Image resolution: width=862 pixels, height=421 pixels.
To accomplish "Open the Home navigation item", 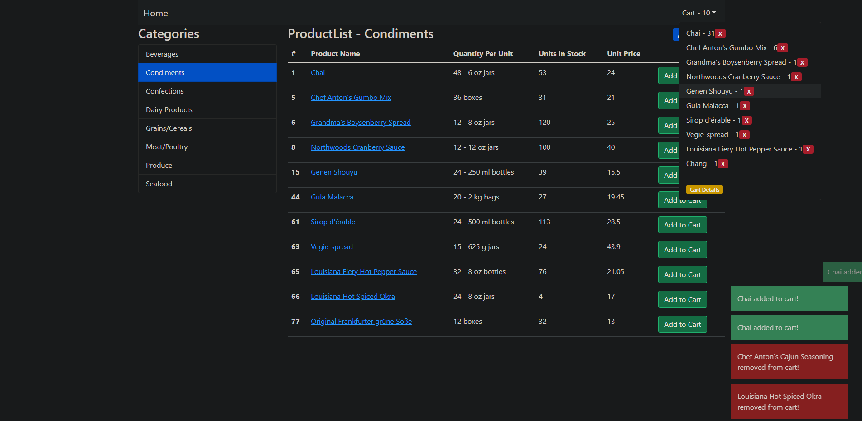I will pos(155,14).
